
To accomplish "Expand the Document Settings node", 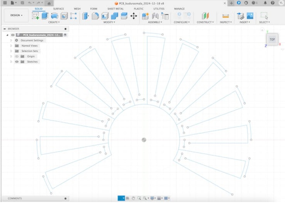I will tap(11, 40).
